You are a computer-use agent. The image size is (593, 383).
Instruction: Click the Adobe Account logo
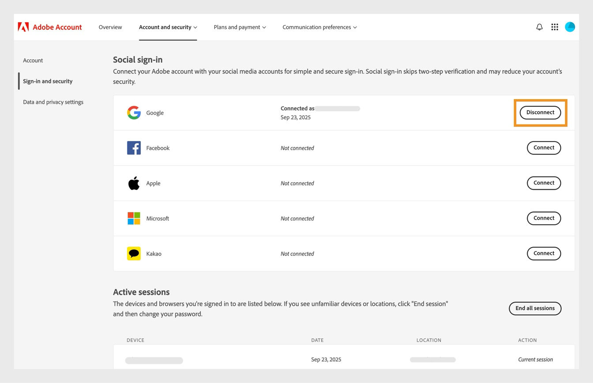point(49,27)
